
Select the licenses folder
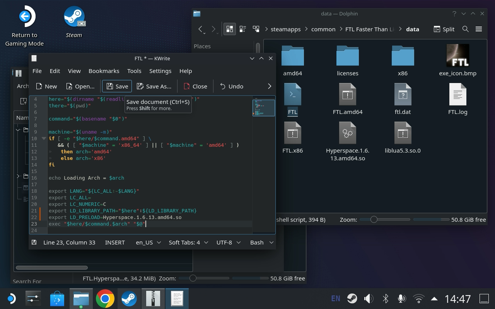click(x=348, y=61)
